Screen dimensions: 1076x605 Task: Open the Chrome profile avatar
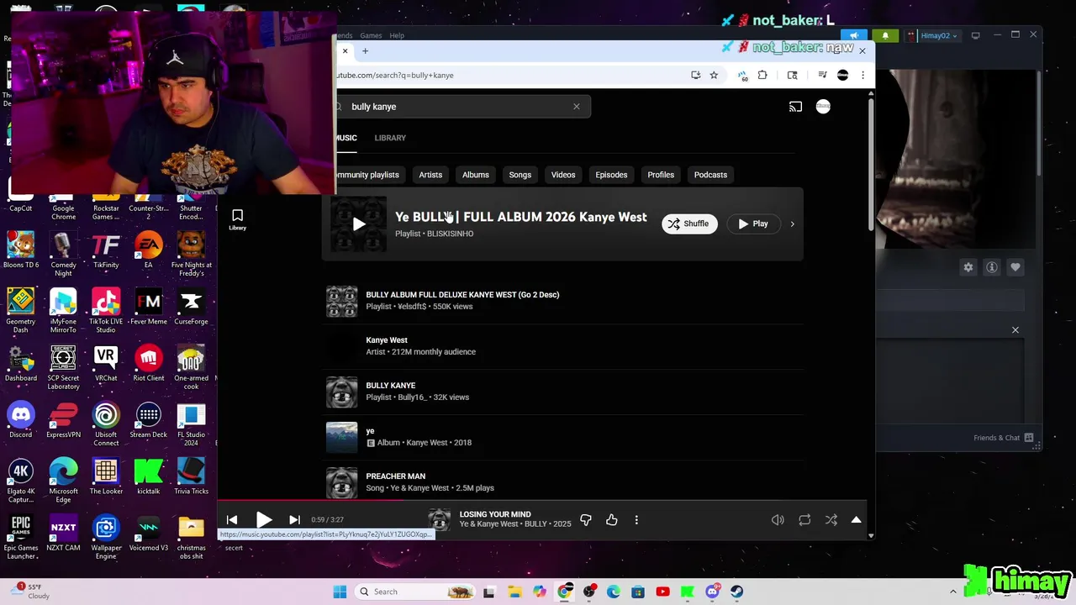pos(842,75)
